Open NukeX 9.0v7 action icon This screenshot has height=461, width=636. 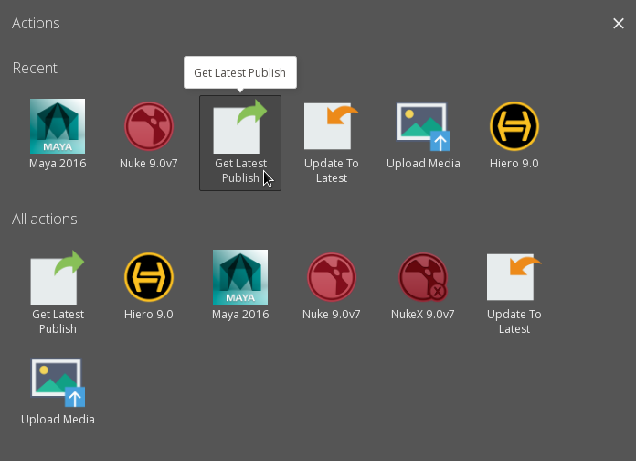(423, 277)
